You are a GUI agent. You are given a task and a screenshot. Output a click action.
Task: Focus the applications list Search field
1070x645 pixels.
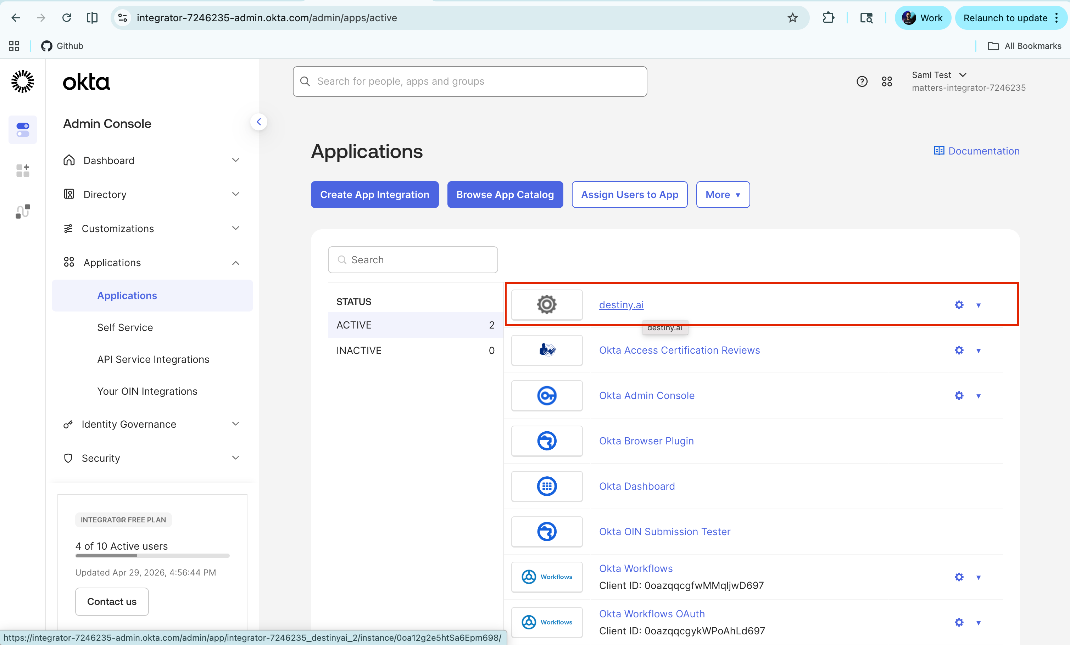click(x=413, y=259)
